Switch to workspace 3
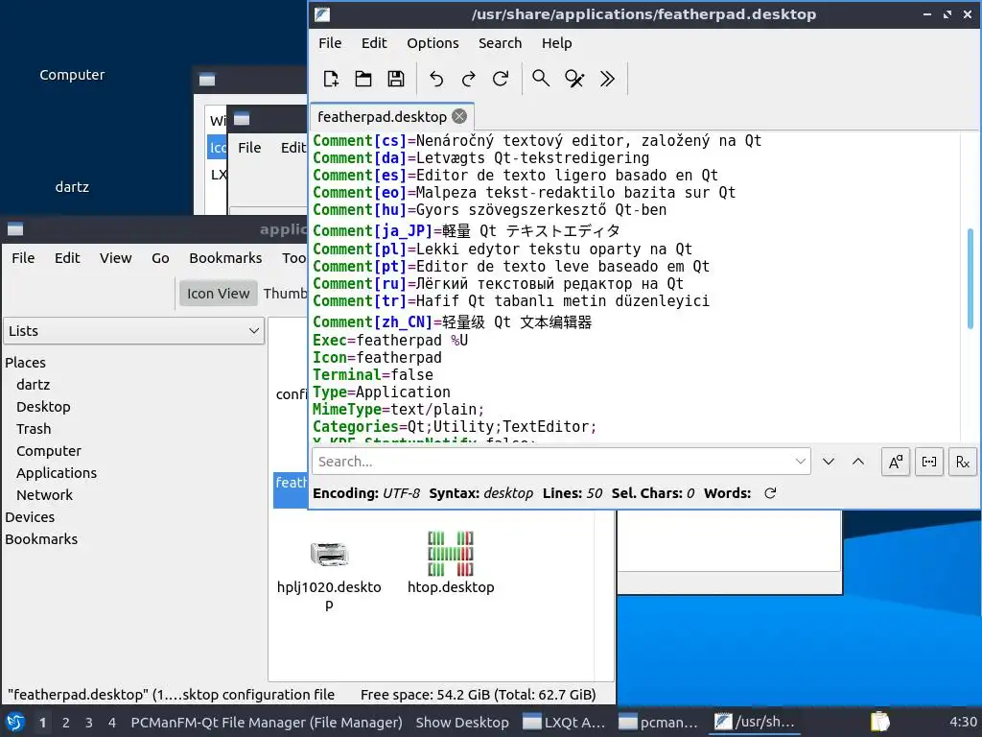The image size is (982, 737). (x=89, y=723)
